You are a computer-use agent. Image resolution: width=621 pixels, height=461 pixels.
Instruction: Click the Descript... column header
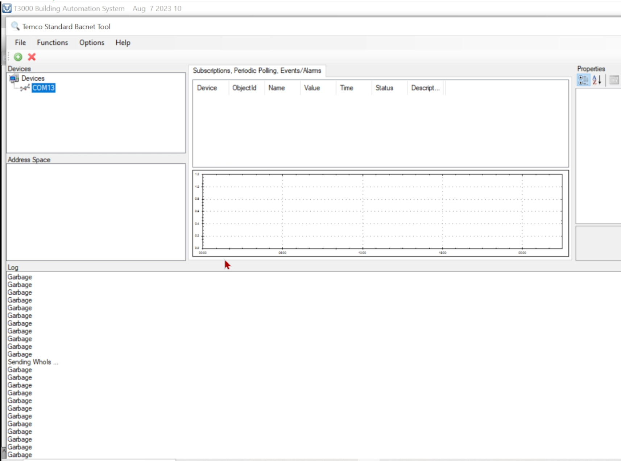click(x=425, y=88)
